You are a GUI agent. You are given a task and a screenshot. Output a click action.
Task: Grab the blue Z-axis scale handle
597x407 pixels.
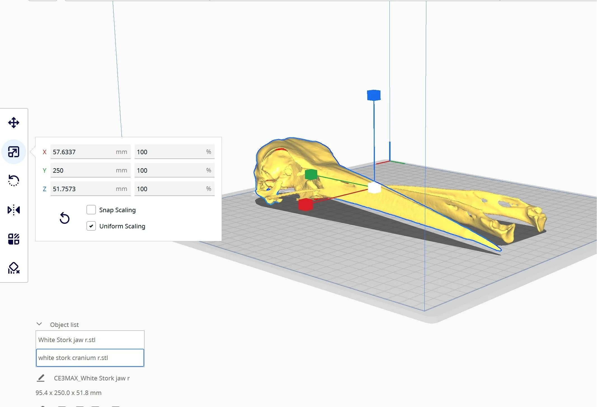click(x=374, y=95)
